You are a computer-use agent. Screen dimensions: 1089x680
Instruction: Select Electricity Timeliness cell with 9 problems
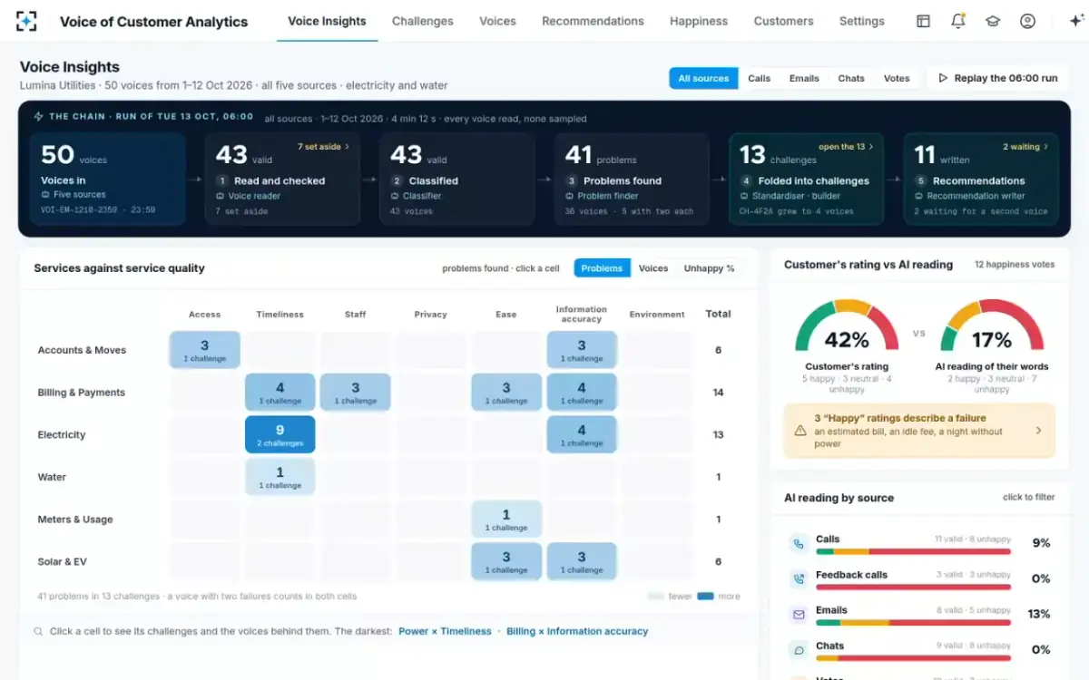tap(280, 434)
